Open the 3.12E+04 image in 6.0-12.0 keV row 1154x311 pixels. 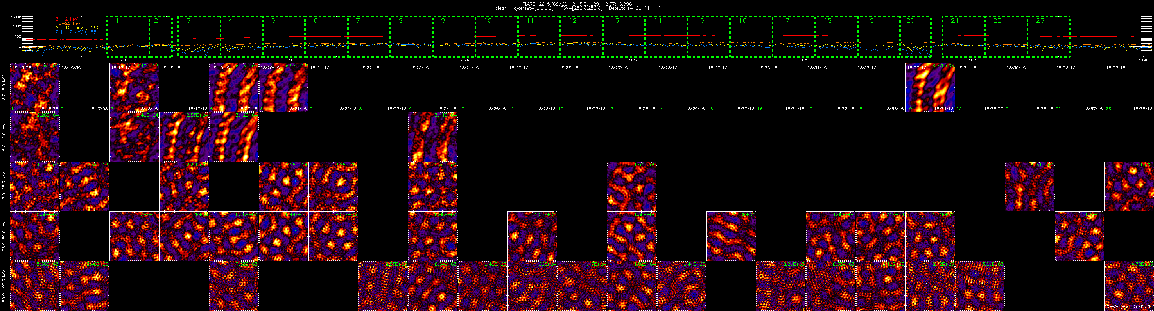pyautogui.click(x=233, y=137)
